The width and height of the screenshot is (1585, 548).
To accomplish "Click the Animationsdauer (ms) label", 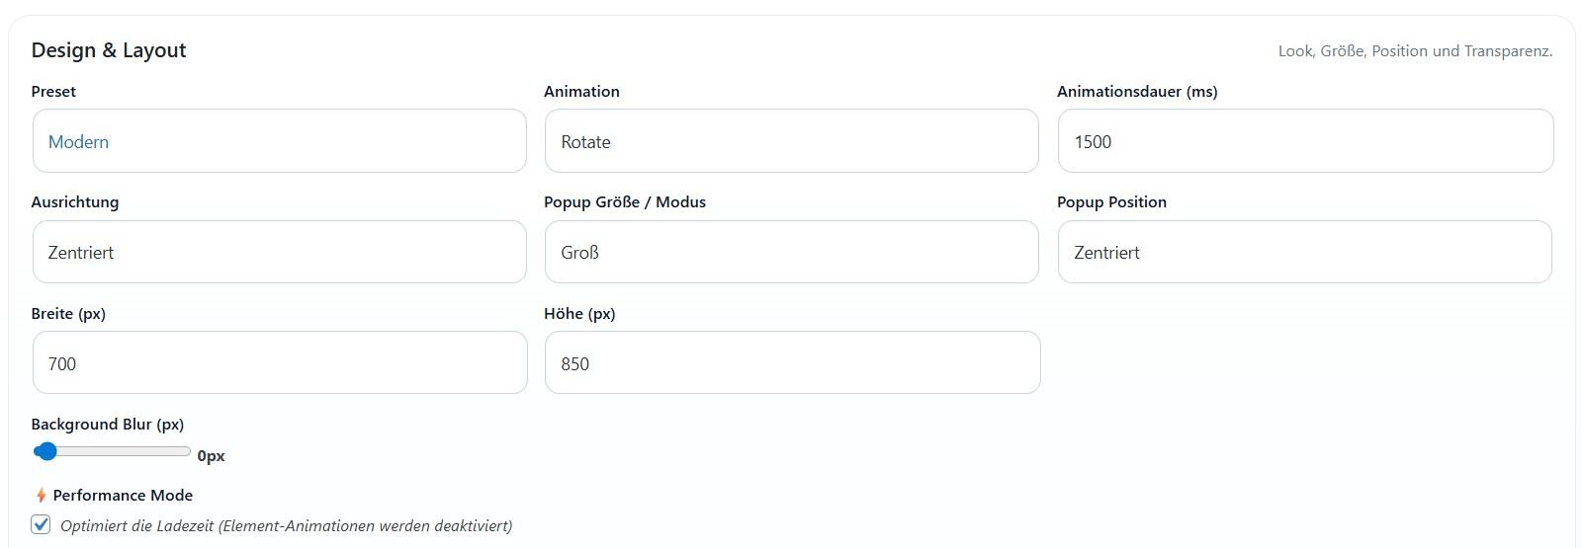I will click(x=1136, y=92).
